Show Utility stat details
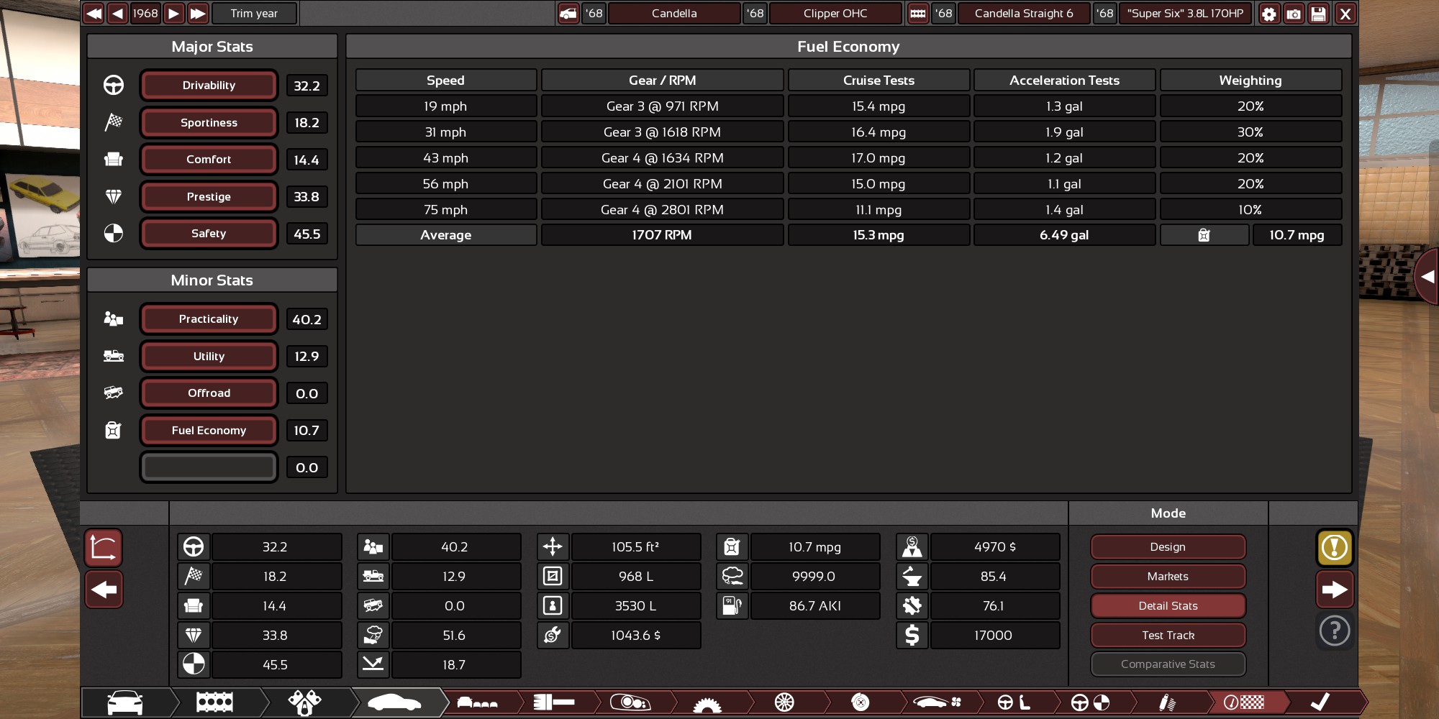This screenshot has width=1439, height=719. [209, 357]
